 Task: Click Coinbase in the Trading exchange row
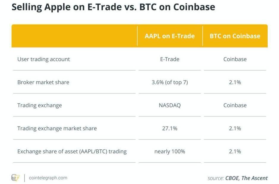tap(235, 105)
